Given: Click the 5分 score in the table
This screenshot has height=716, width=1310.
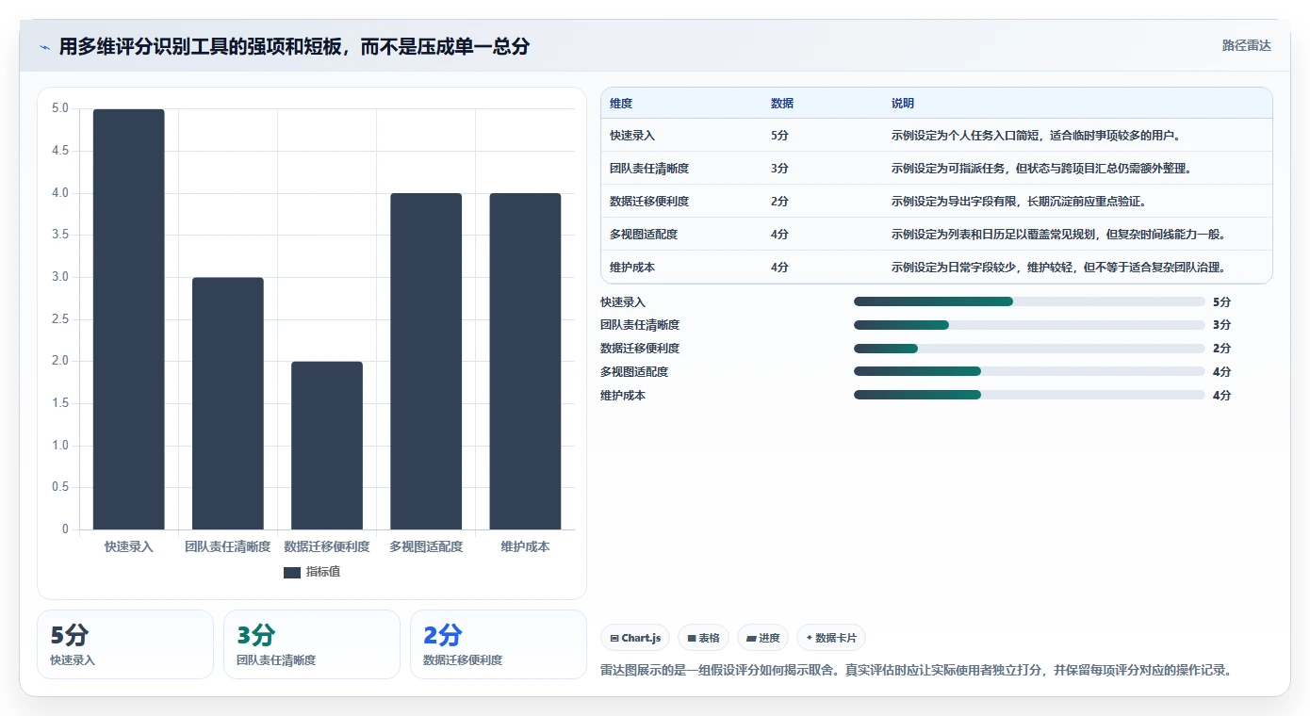Looking at the screenshot, I should pyautogui.click(x=779, y=136).
